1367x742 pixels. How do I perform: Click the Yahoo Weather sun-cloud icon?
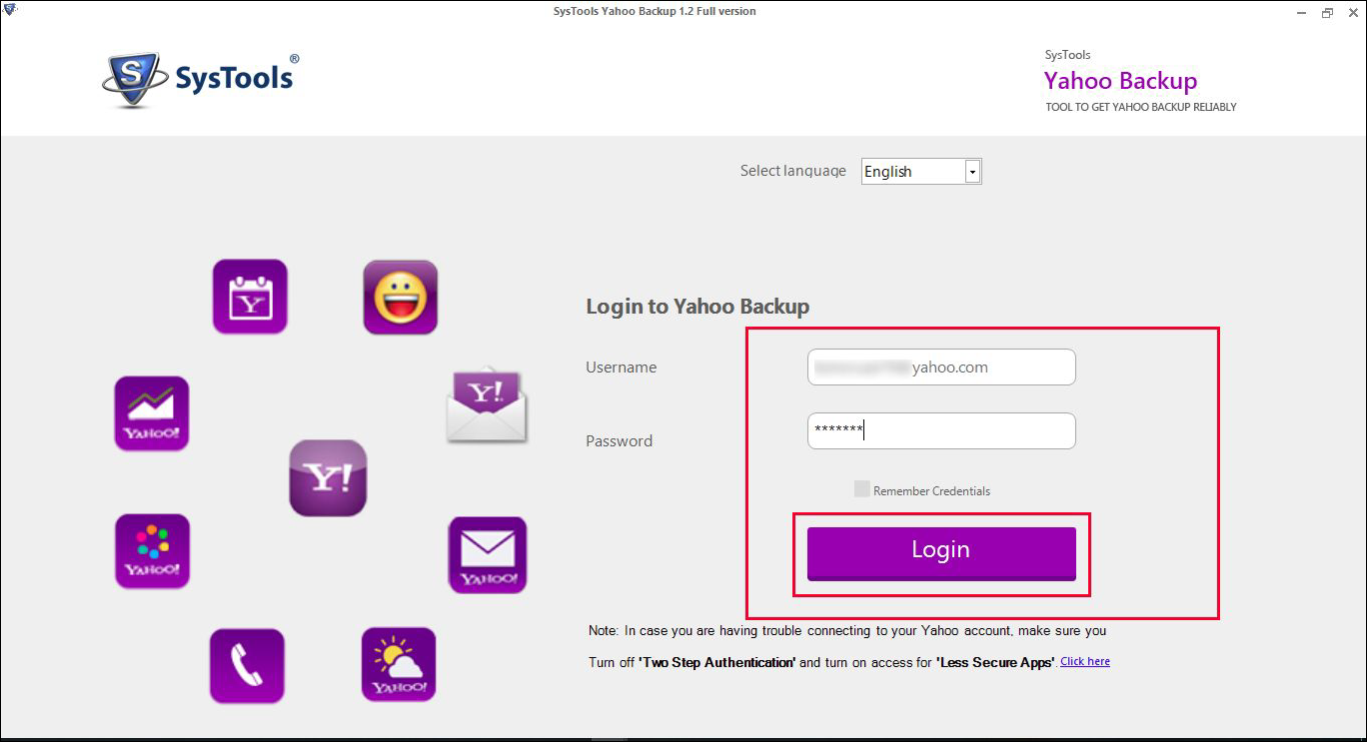pos(399,664)
